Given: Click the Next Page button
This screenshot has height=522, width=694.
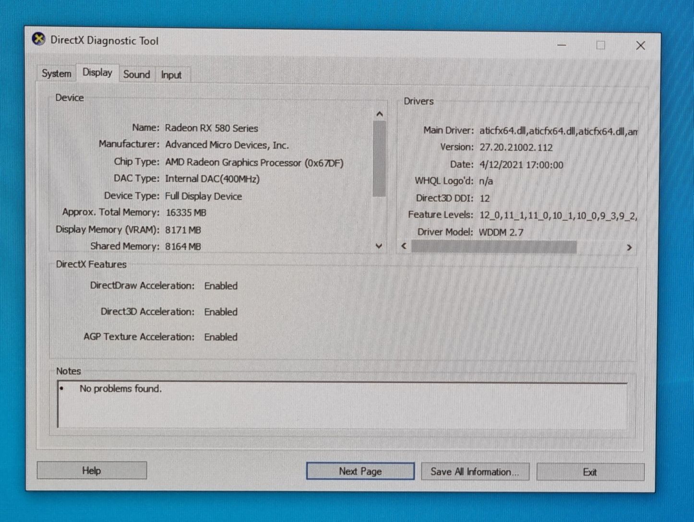Looking at the screenshot, I should (x=360, y=471).
